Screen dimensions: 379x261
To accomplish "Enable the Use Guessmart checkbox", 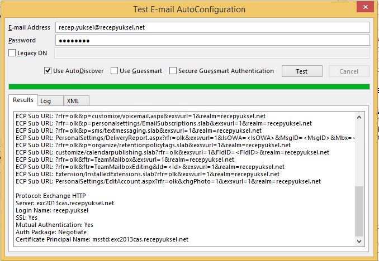I will click(x=114, y=71).
